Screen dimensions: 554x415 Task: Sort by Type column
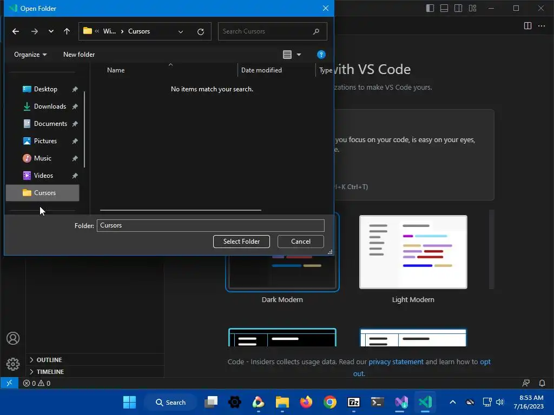pos(325,70)
